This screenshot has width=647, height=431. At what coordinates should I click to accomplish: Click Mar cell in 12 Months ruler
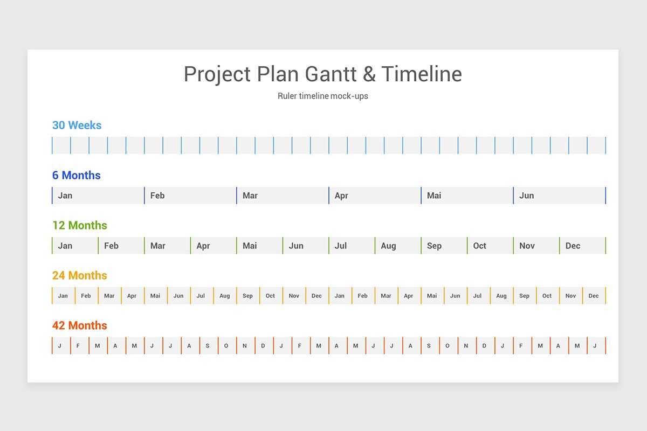point(167,246)
